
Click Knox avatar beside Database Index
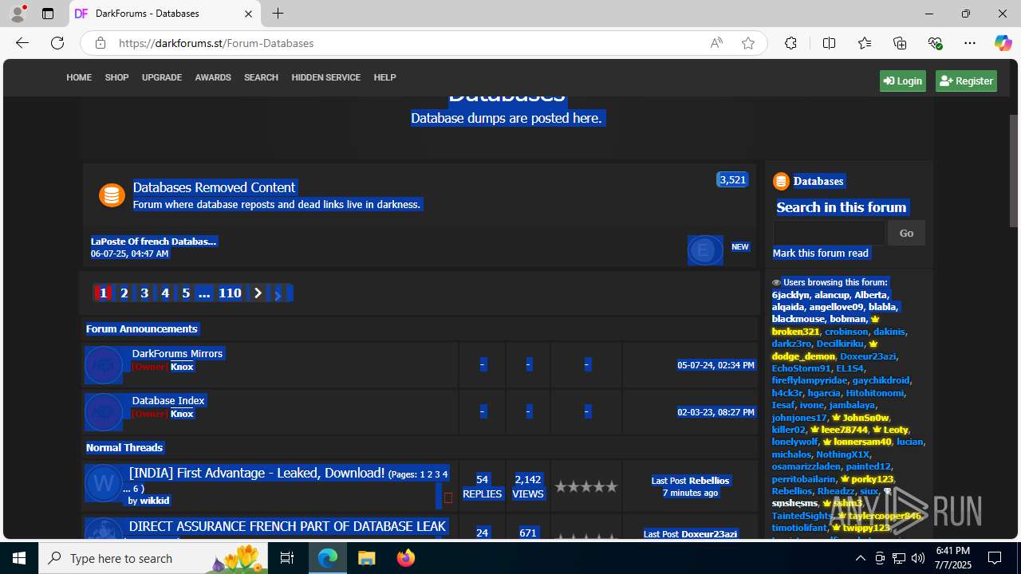click(104, 412)
